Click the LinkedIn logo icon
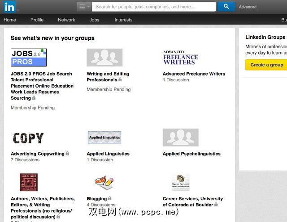The width and height of the screenshot is (287, 222). pos(9,7)
